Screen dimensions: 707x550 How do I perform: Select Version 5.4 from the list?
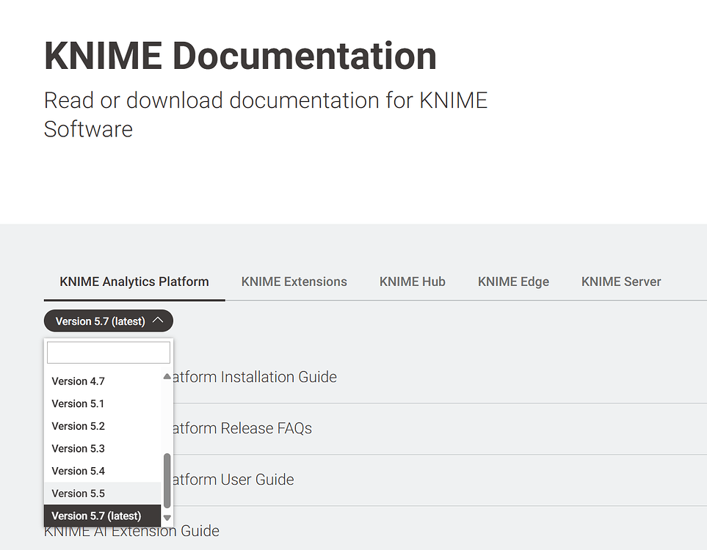(x=78, y=471)
